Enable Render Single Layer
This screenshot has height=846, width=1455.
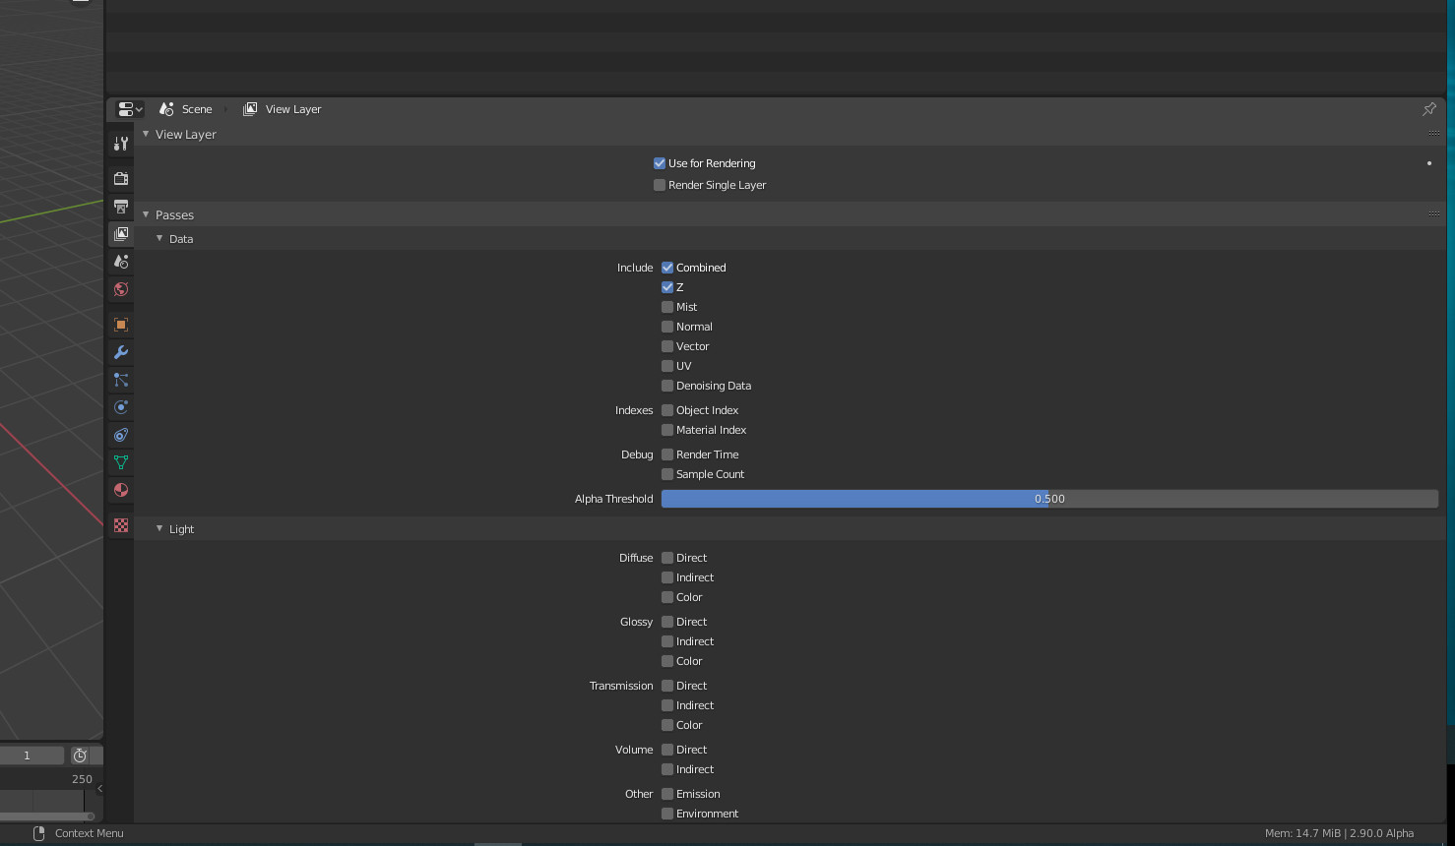(x=660, y=185)
